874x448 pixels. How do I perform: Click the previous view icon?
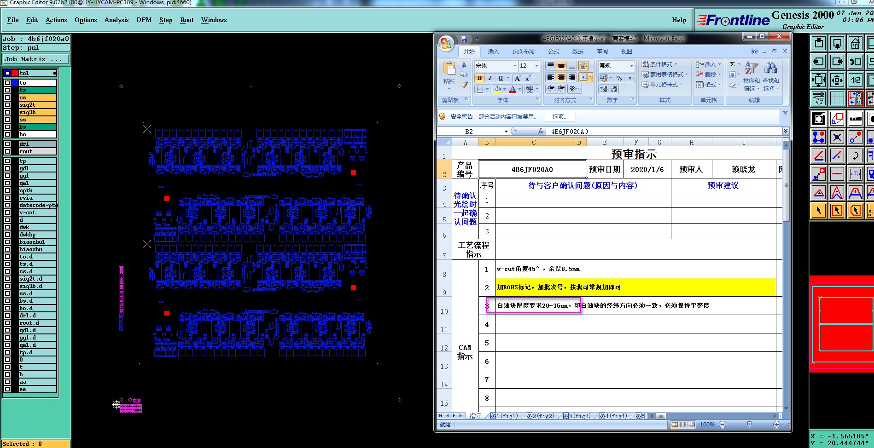(856, 62)
